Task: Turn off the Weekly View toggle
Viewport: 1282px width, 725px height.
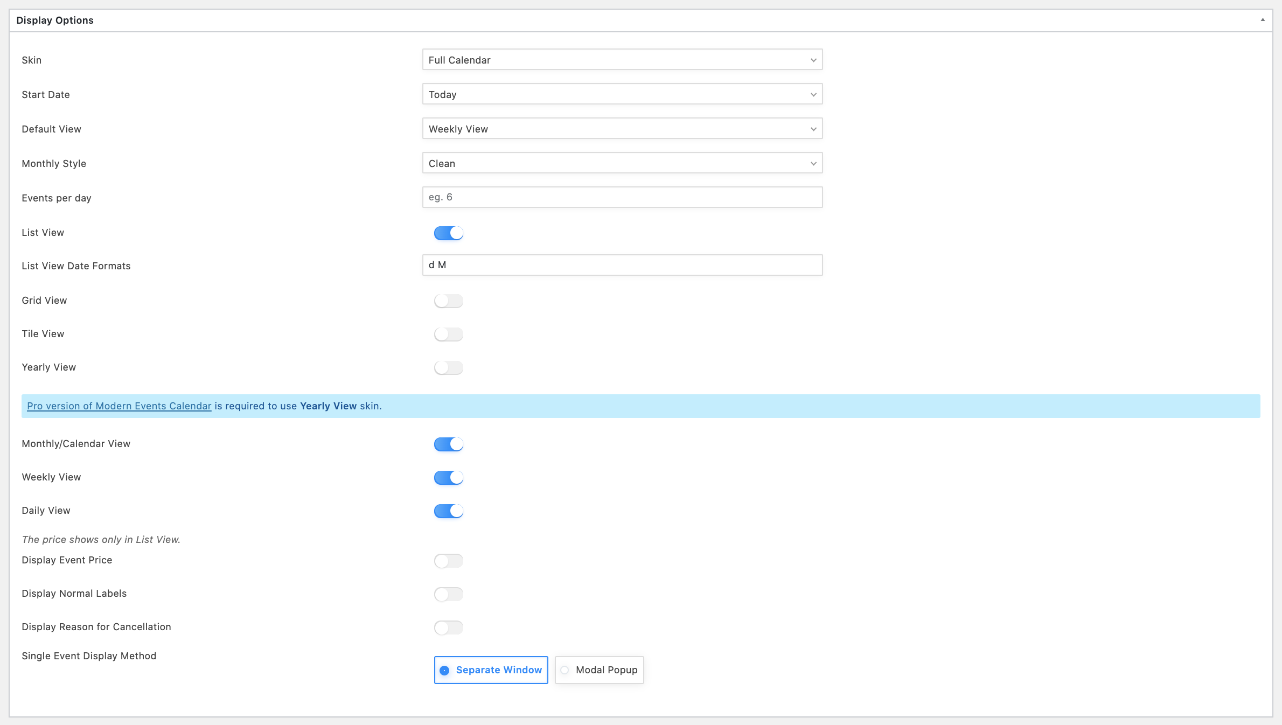Action: [x=448, y=477]
